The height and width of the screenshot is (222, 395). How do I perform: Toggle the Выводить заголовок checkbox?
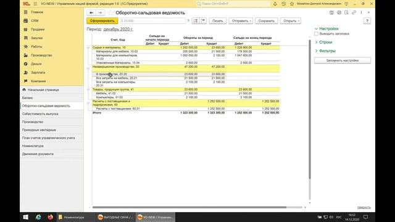click(x=316, y=34)
